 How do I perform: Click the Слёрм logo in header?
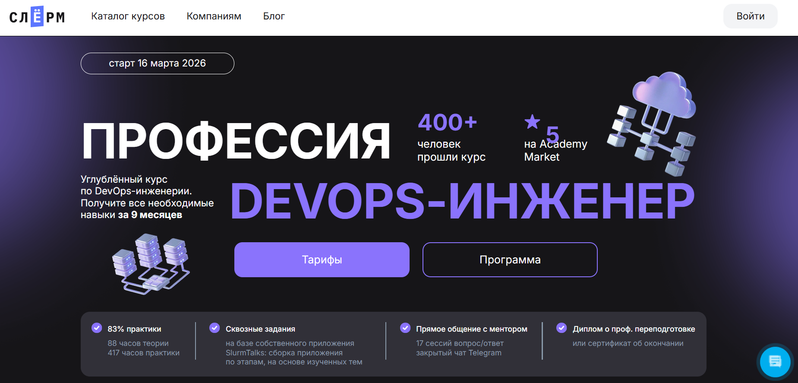37,17
